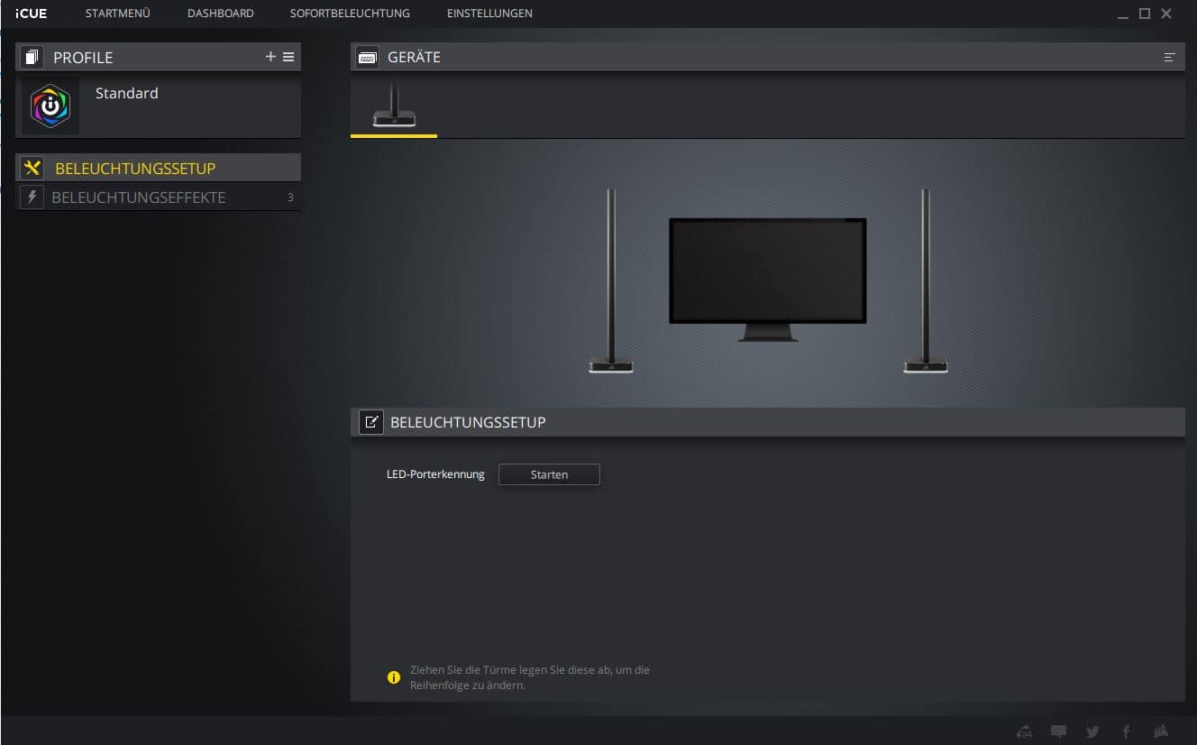Image resolution: width=1197 pixels, height=745 pixels.
Task: Click the support headset icon in the footer
Action: click(x=1024, y=731)
